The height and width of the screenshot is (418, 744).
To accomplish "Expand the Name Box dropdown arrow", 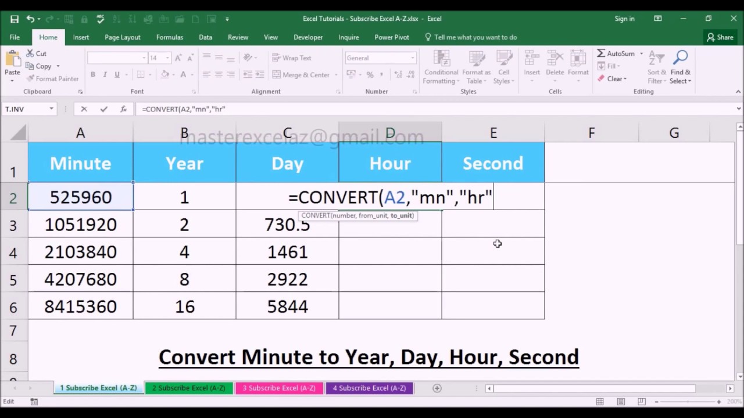I will (x=51, y=109).
